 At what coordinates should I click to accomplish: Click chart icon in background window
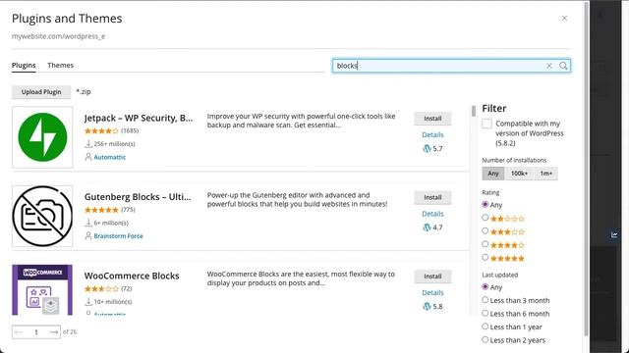(614, 234)
